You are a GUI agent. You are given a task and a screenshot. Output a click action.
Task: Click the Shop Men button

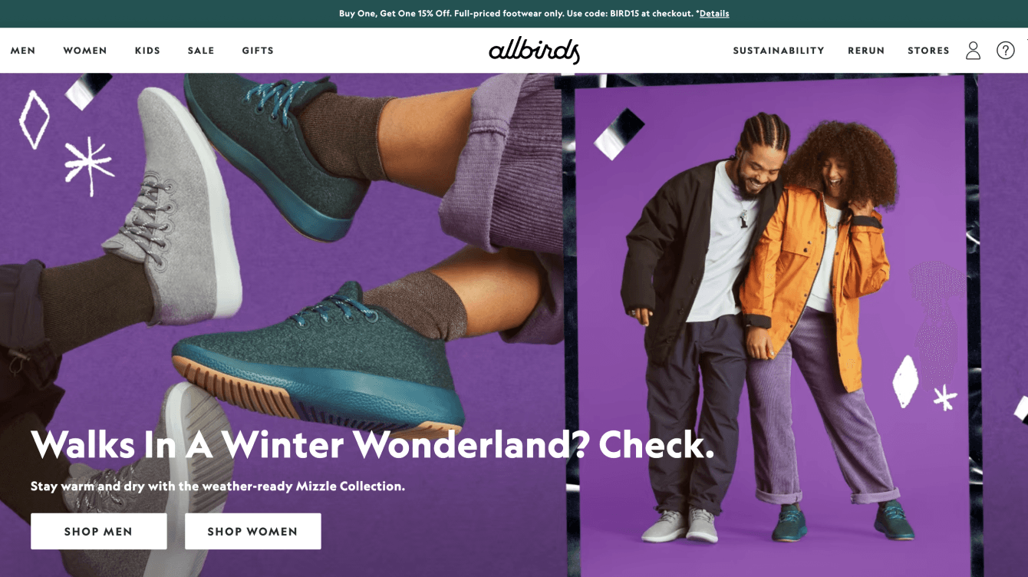[x=98, y=531]
